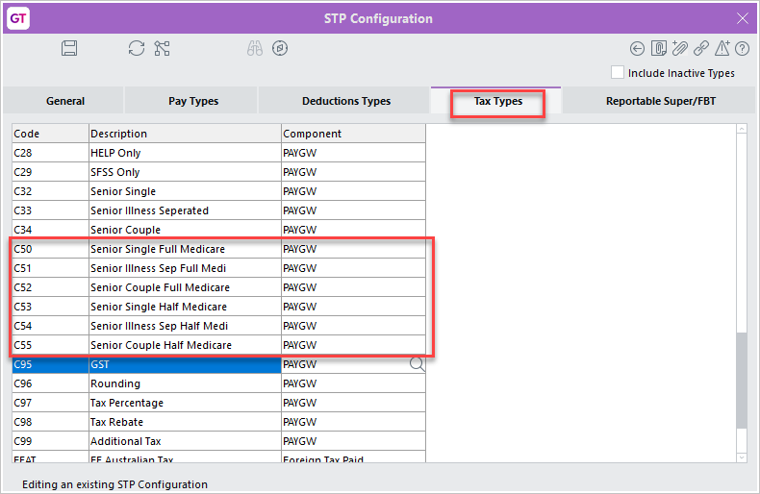Go to Reportable Super/FBT tab
This screenshot has height=494, width=760.
click(660, 101)
